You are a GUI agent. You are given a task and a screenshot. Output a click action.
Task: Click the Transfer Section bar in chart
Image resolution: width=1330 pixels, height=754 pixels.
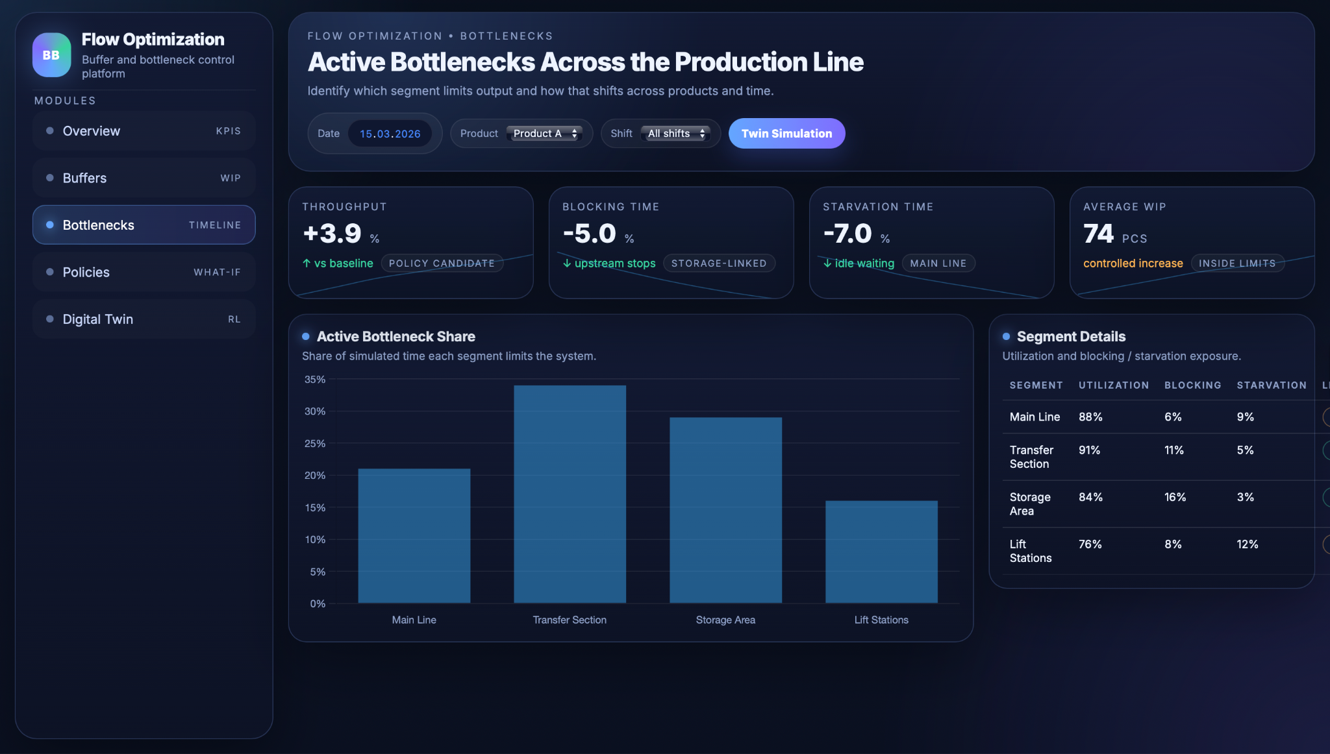570,494
